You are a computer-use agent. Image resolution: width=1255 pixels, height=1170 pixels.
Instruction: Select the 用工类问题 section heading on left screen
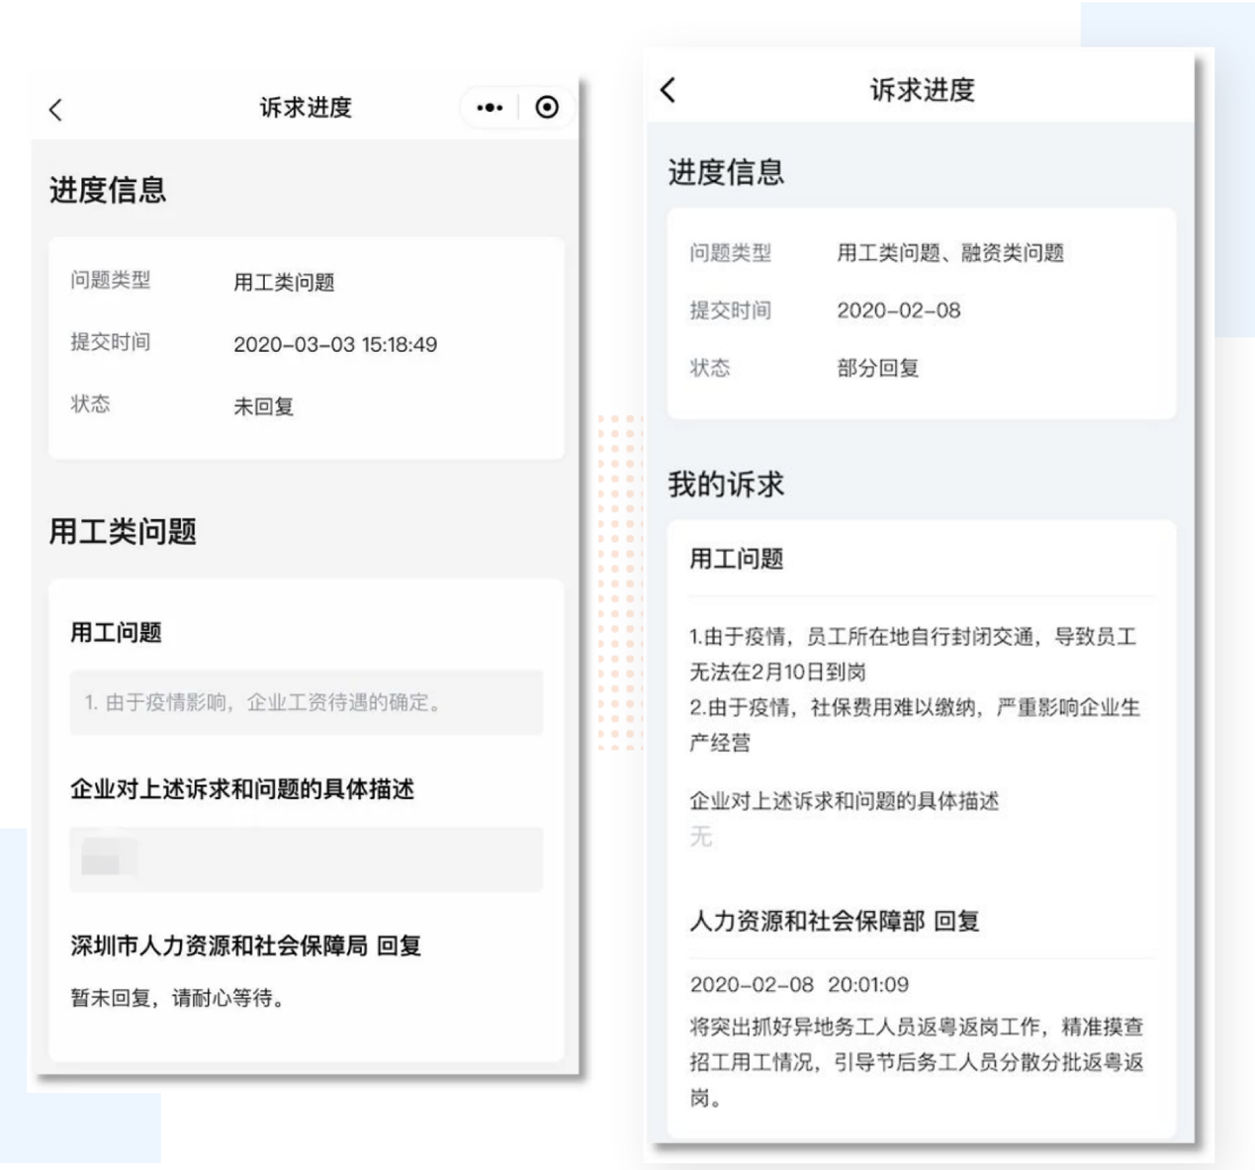pos(123,532)
